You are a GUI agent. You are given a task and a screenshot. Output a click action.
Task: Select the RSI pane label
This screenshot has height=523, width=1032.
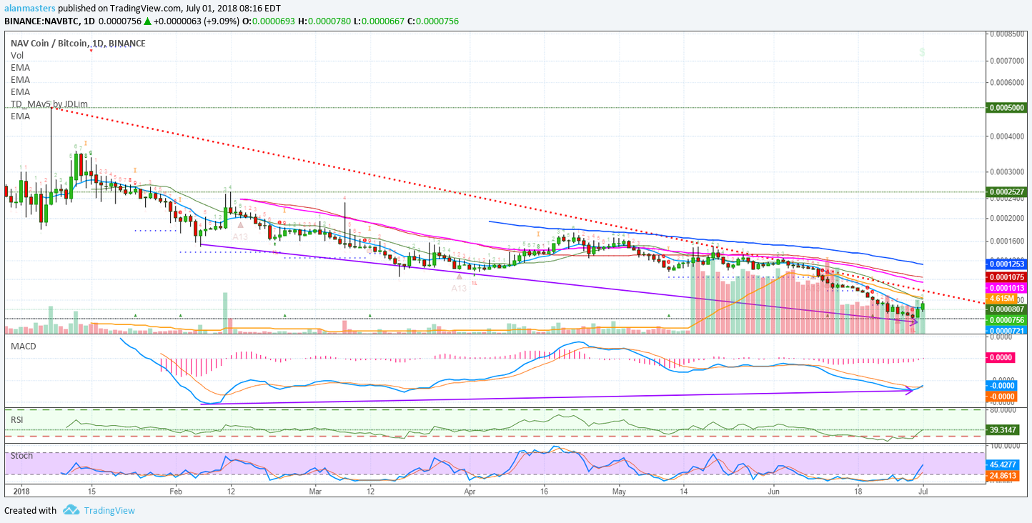tap(16, 419)
